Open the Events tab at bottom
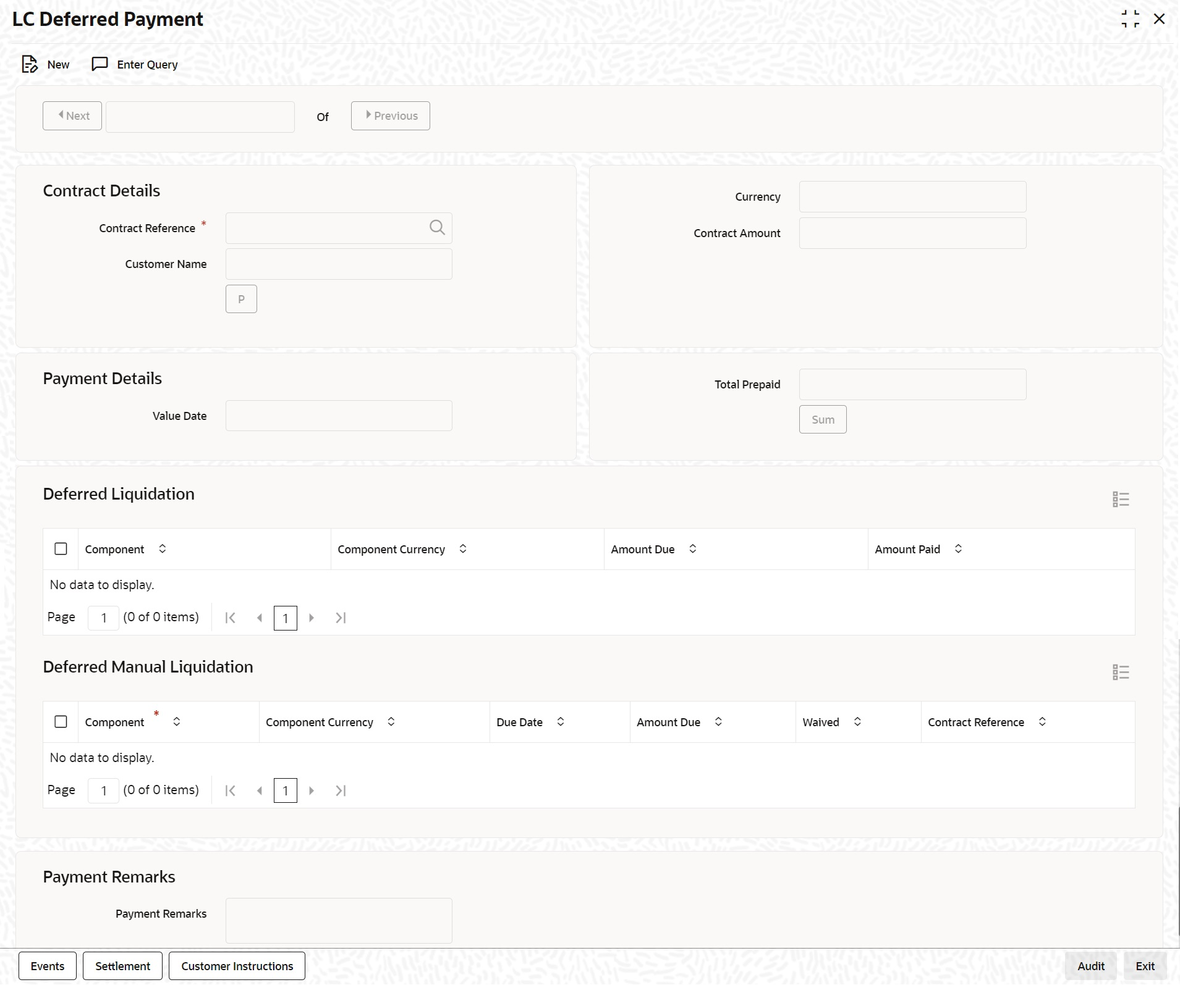 [48, 966]
